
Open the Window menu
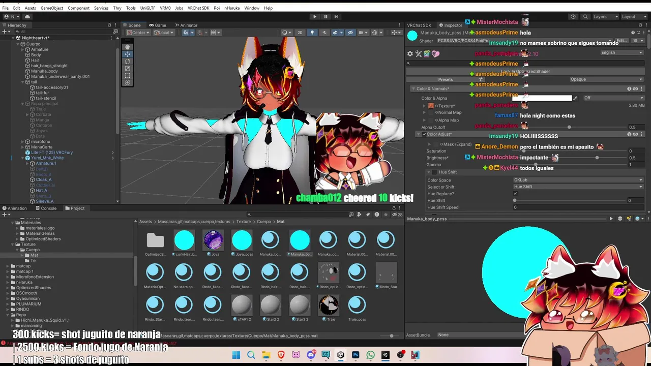(x=252, y=8)
